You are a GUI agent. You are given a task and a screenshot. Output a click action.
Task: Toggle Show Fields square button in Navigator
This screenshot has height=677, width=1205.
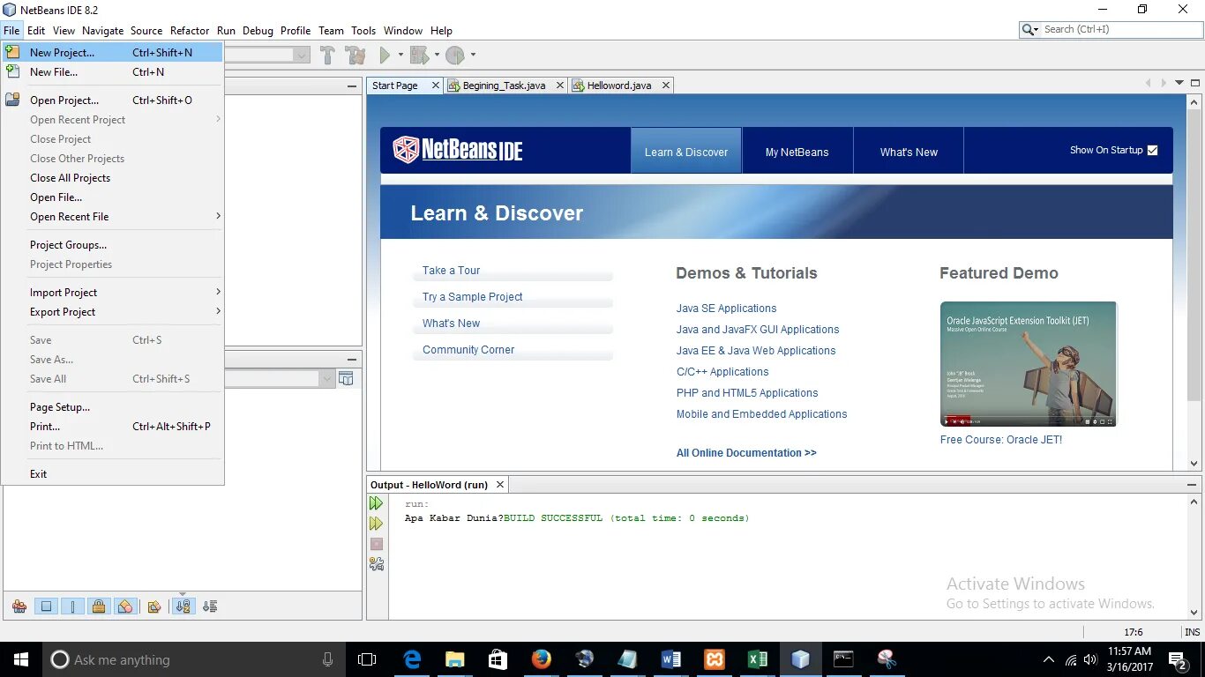47,606
